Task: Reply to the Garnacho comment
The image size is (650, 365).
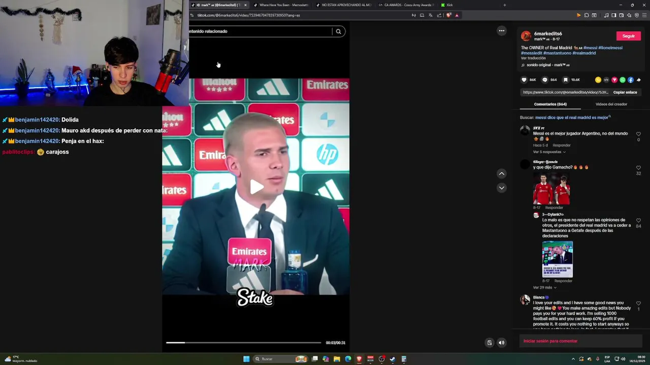Action: [554, 208]
